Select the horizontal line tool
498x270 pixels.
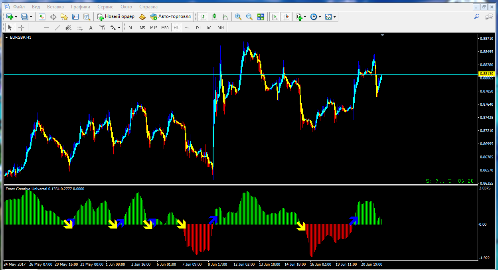(x=46, y=28)
